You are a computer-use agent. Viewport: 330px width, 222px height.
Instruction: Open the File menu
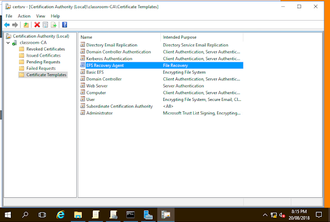[9, 16]
